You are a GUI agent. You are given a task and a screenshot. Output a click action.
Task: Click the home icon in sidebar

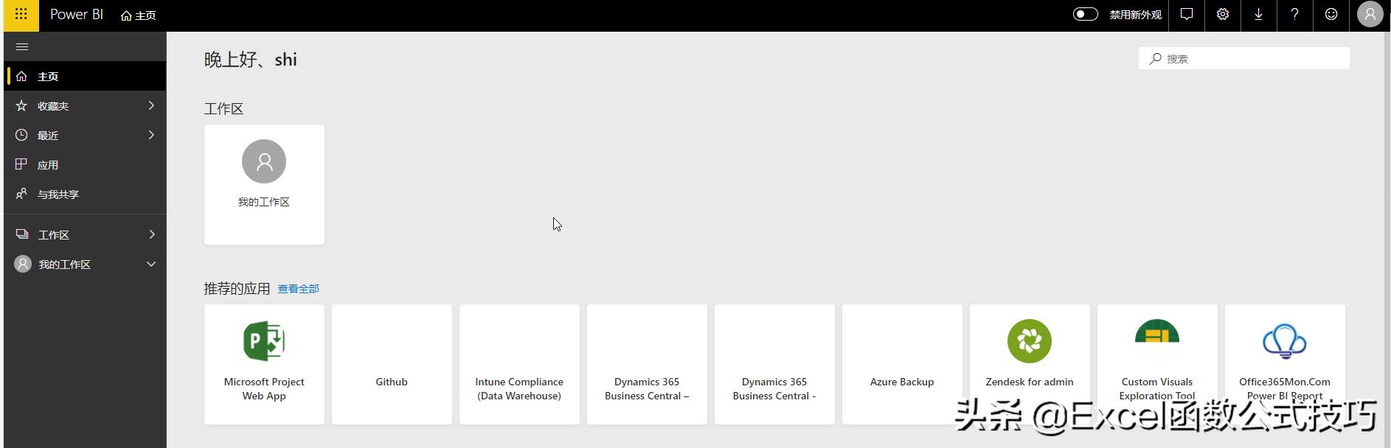[21, 76]
